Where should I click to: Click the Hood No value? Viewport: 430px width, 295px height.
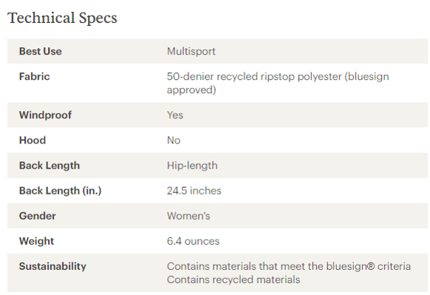[x=174, y=140]
